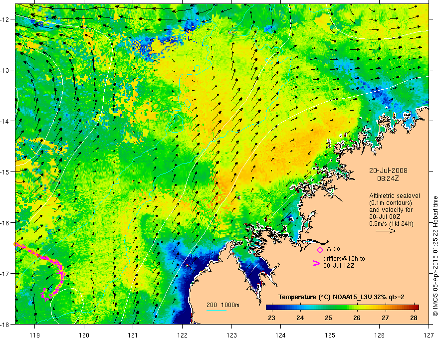Click the 26 tick label on colorbar
The height and width of the screenshot is (339, 439).
(357, 318)
